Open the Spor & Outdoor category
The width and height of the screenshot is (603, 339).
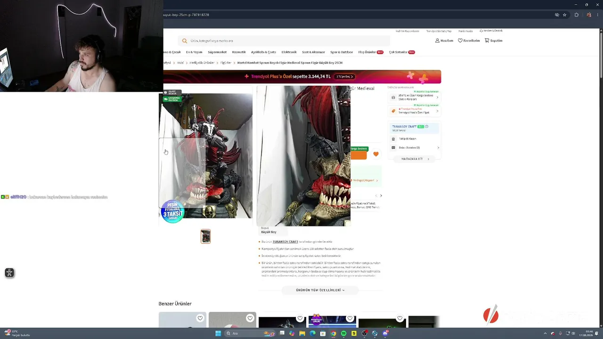[342, 52]
